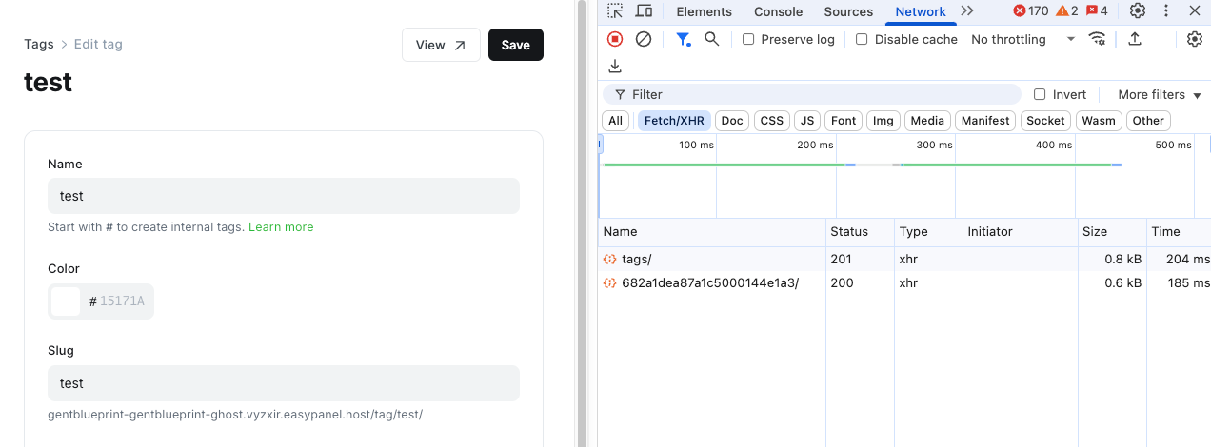Select the inspect element picker icon
This screenshot has height=447, width=1211.
coord(616,11)
